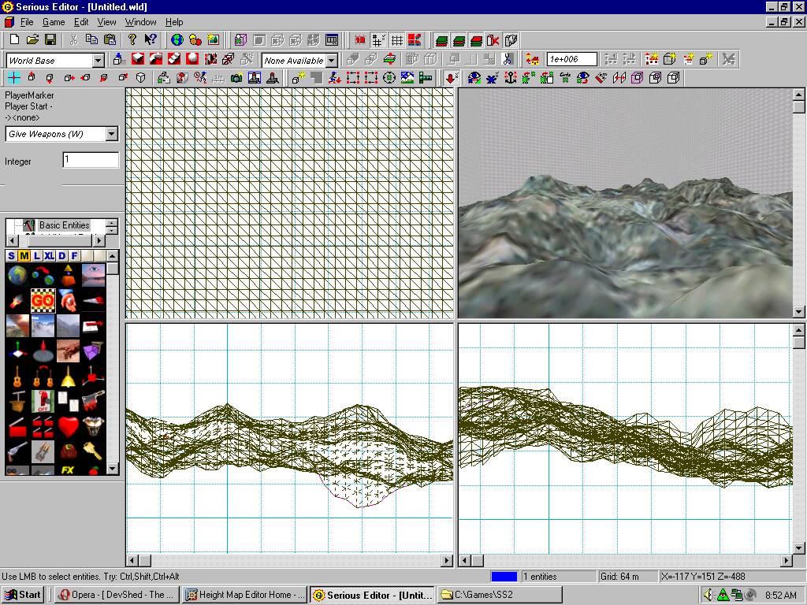Click the 3D view scroll-down arrow
Image resolution: width=807 pixels, height=605 pixels.
[x=798, y=311]
